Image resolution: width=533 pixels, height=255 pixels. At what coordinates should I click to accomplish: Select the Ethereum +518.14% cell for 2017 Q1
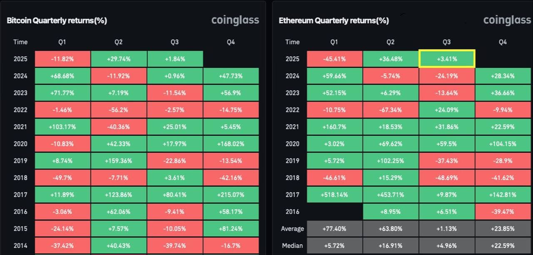(x=334, y=195)
